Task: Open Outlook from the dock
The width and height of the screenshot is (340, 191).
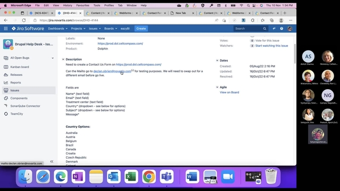Action: [114, 177]
